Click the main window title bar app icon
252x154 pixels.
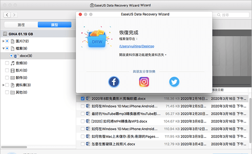(x=92, y=5)
